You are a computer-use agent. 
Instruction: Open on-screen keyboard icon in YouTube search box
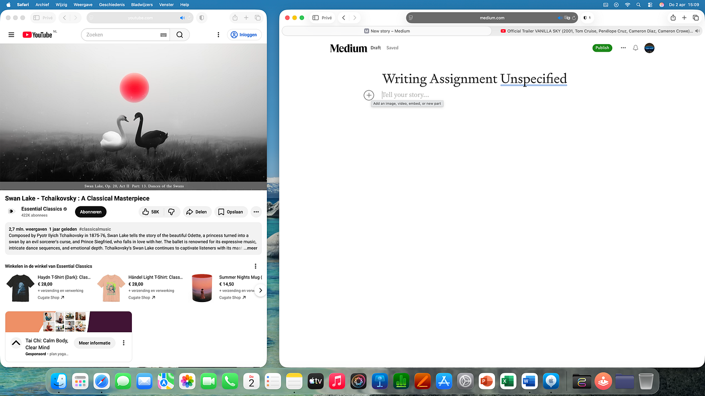pos(163,35)
